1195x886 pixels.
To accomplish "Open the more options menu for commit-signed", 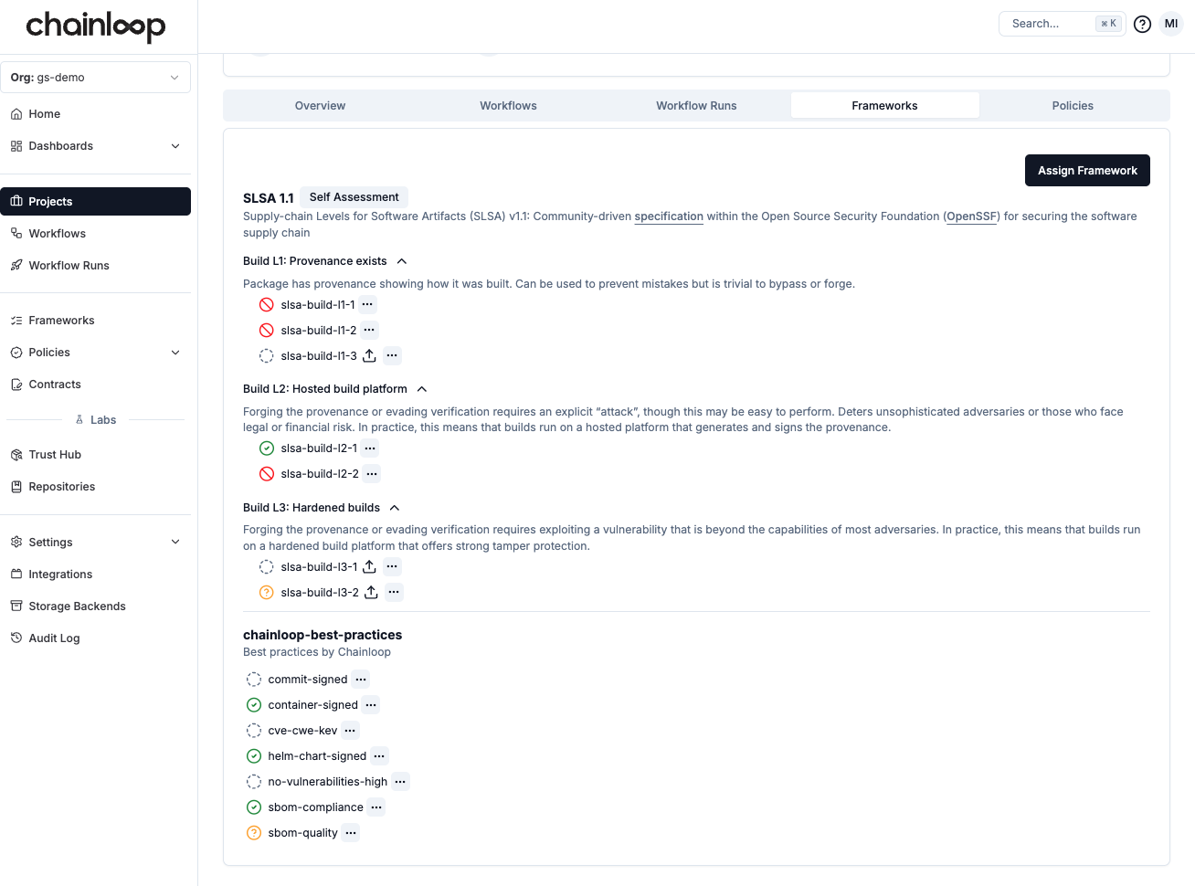I will [361, 679].
